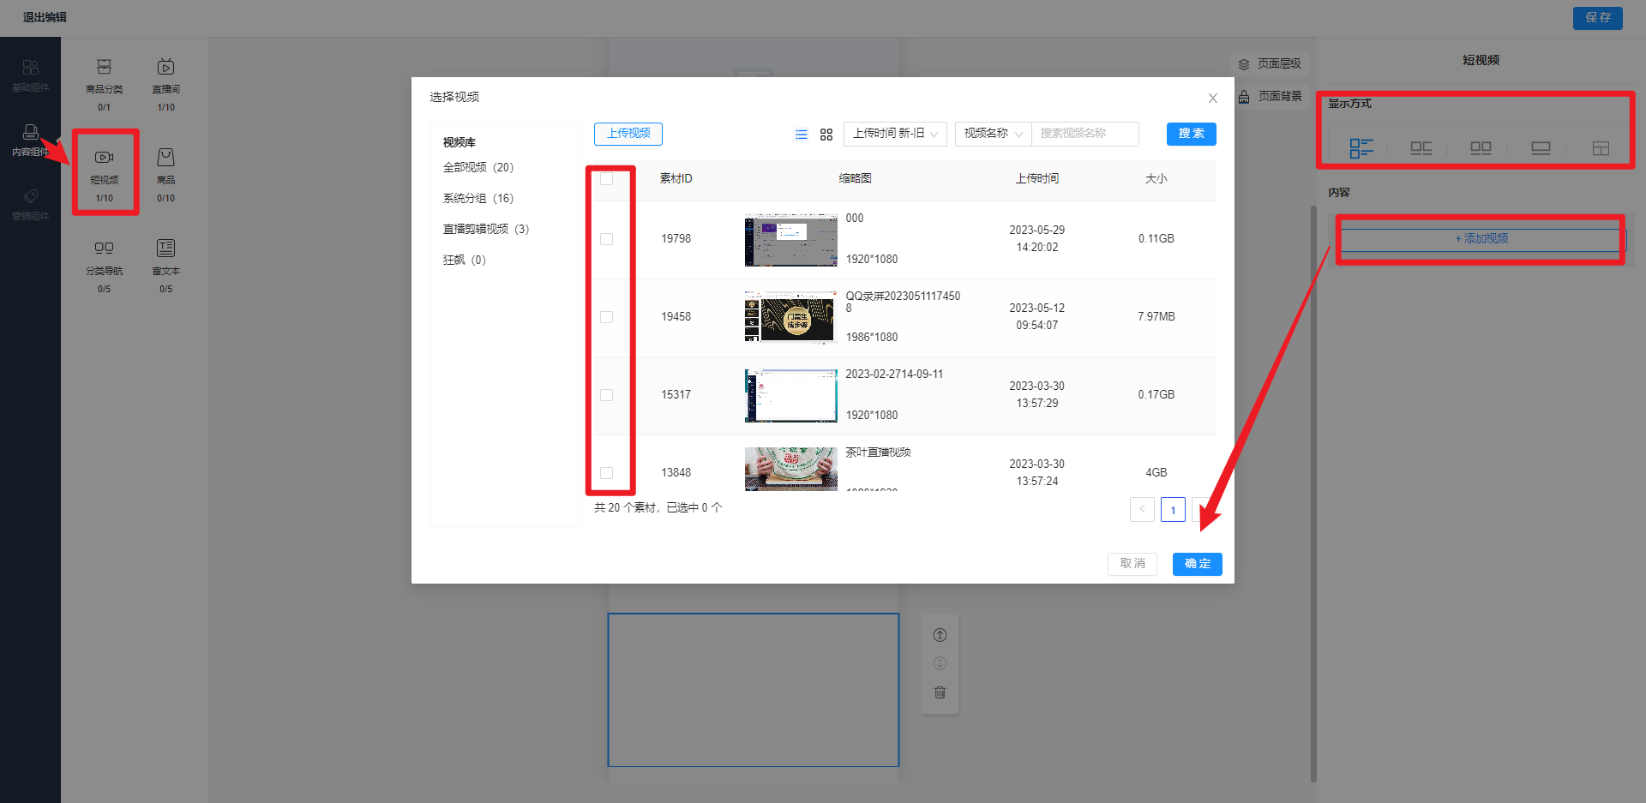Viewport: 1646px width, 803px height.
Task: Check the select-all checkbox in table header
Action: point(607,179)
